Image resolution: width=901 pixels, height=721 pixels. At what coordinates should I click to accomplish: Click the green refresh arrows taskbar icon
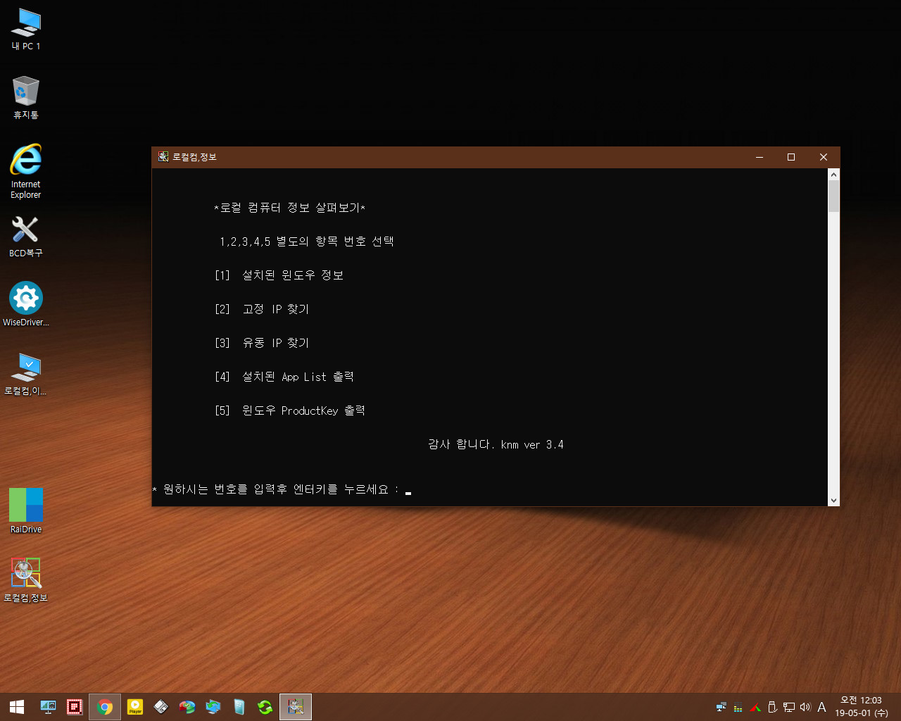[265, 707]
